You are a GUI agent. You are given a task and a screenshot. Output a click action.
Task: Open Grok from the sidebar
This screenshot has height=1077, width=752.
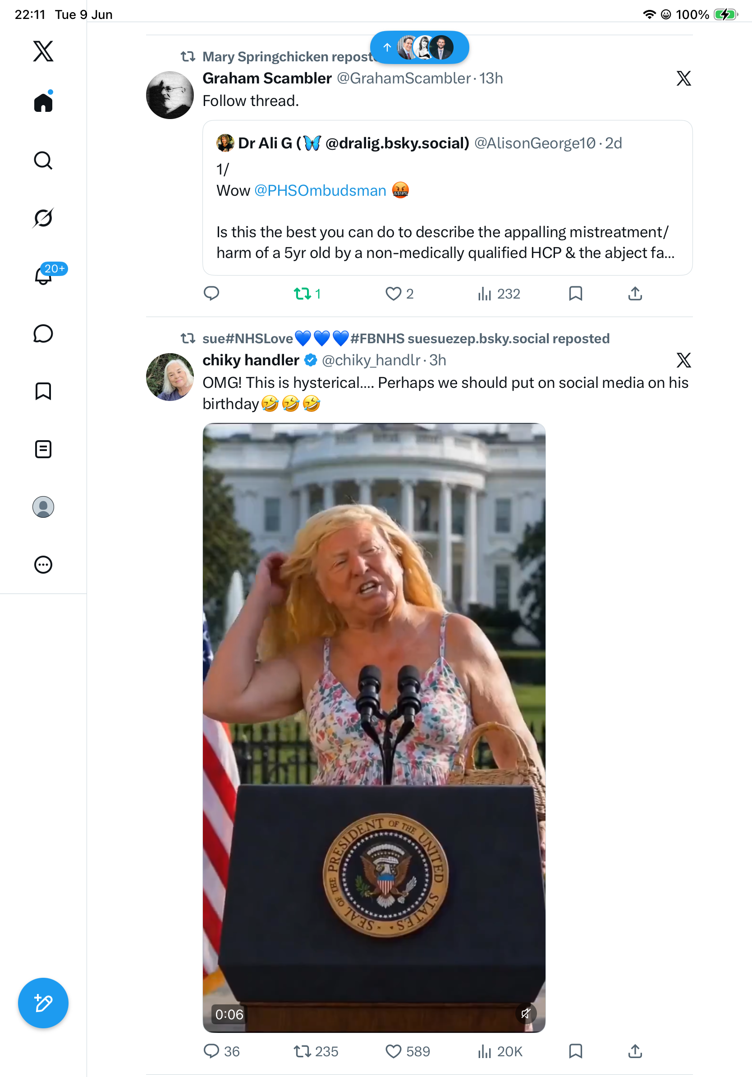(43, 218)
